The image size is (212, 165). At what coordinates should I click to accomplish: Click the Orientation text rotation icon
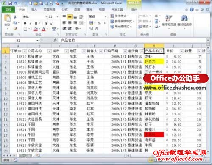(x=77, y=29)
